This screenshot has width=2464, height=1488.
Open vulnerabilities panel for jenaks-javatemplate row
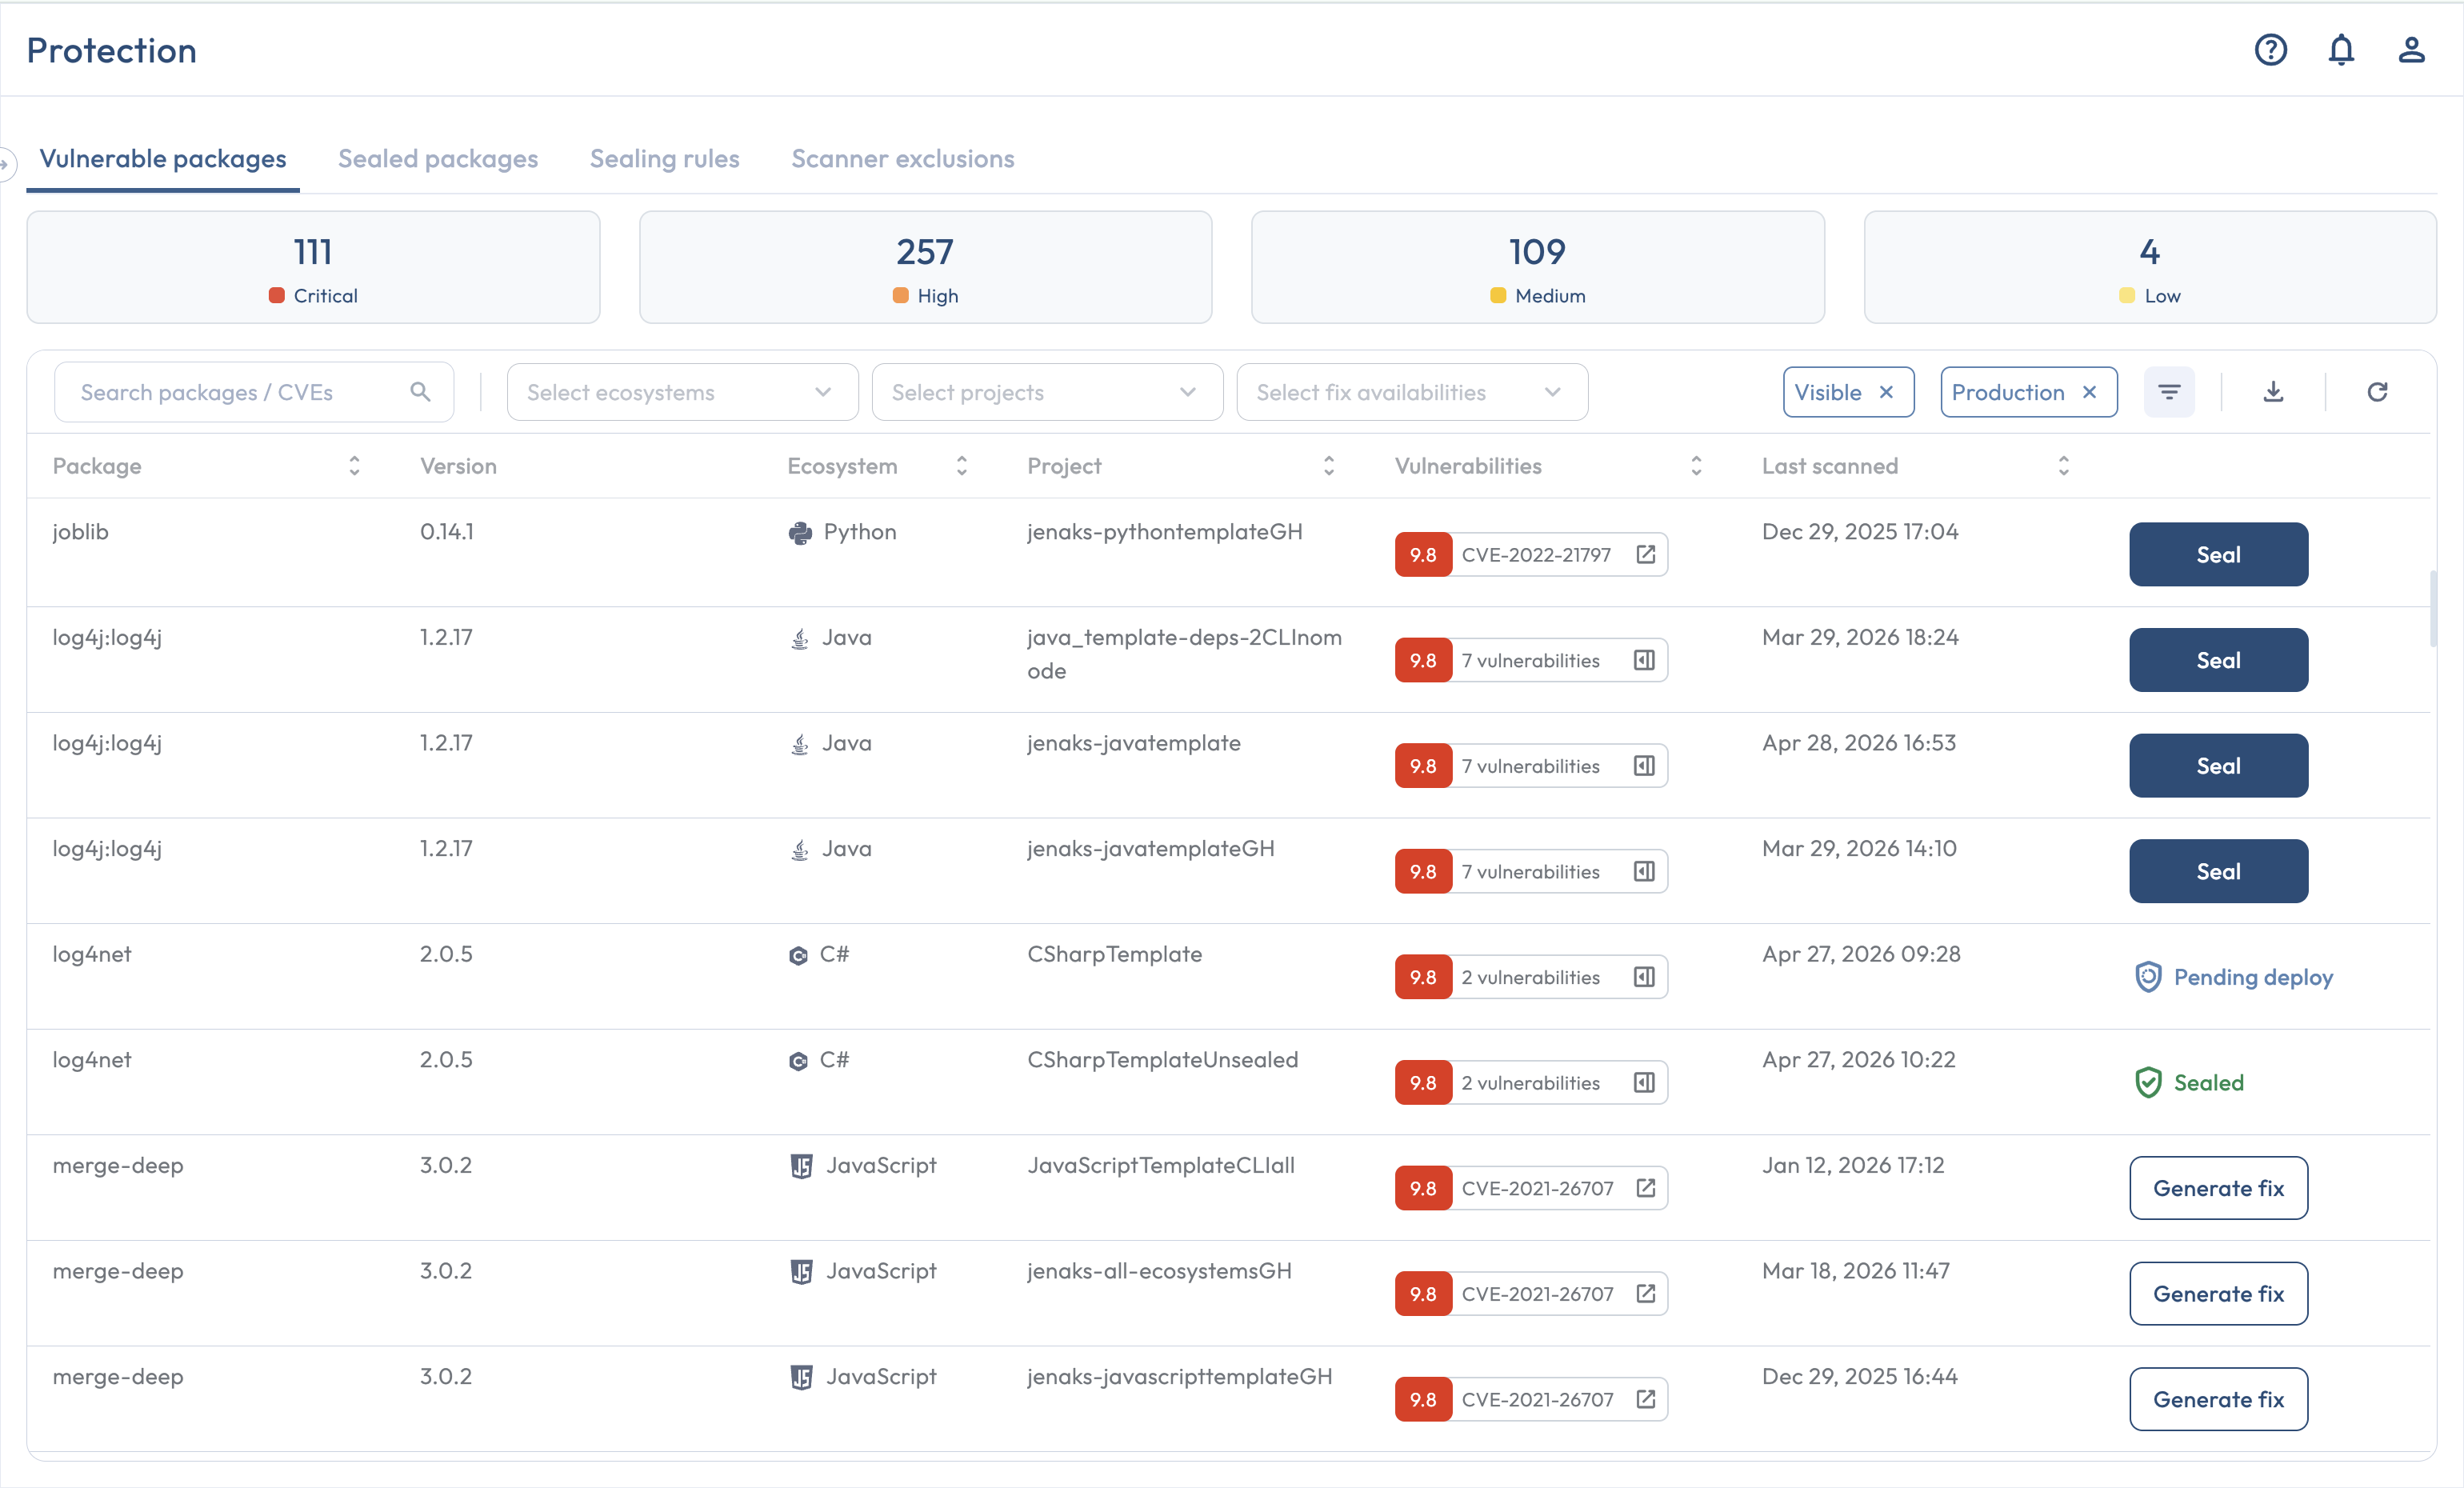click(1644, 766)
